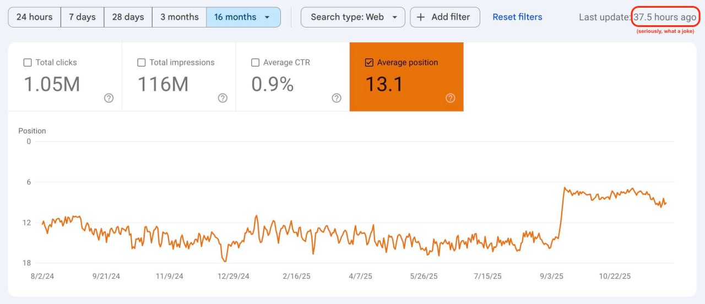Open the Search type: Web dropdown
The image size is (705, 304).
(352, 17)
